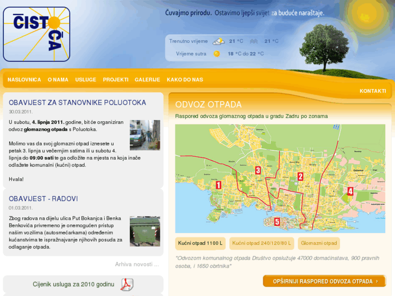Click the Čistoća logo
Image resolution: width=395 pixels, height=296 pixels.
click(36, 34)
